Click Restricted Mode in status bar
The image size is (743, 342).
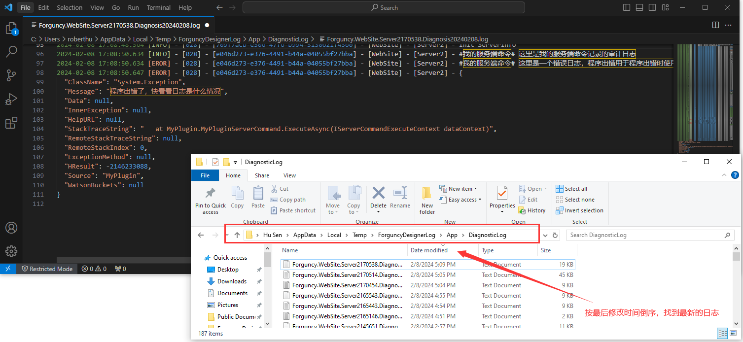tap(47, 269)
